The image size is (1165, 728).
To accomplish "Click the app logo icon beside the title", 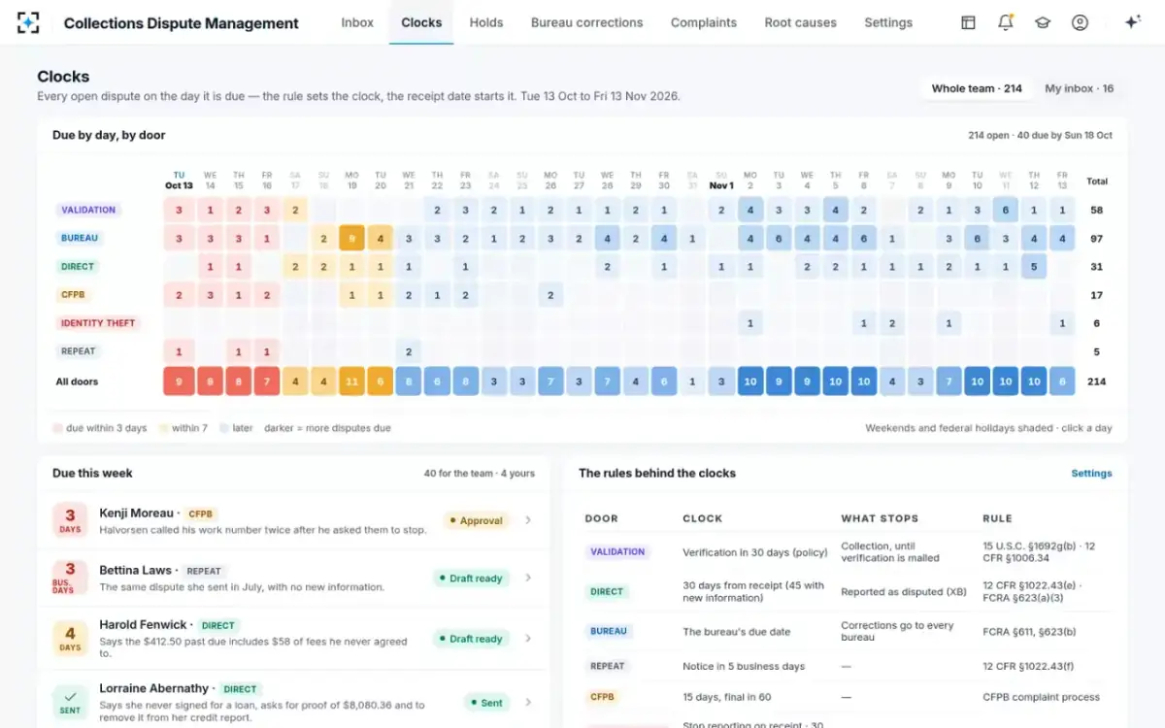I will coord(29,22).
